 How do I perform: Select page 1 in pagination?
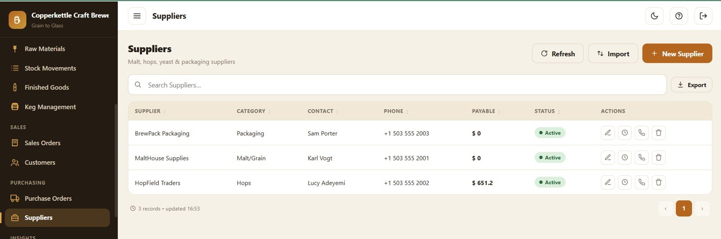(684, 208)
